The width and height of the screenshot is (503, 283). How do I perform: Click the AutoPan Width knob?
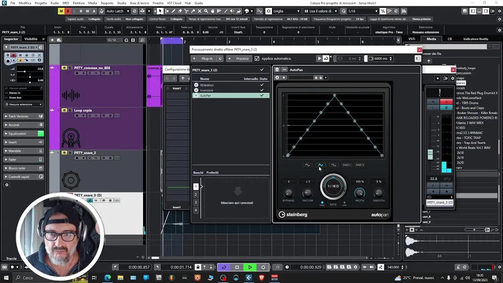360,193
